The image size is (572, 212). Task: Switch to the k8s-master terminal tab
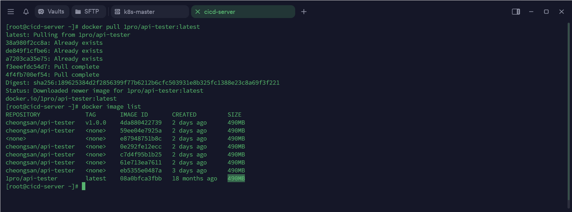(150, 12)
